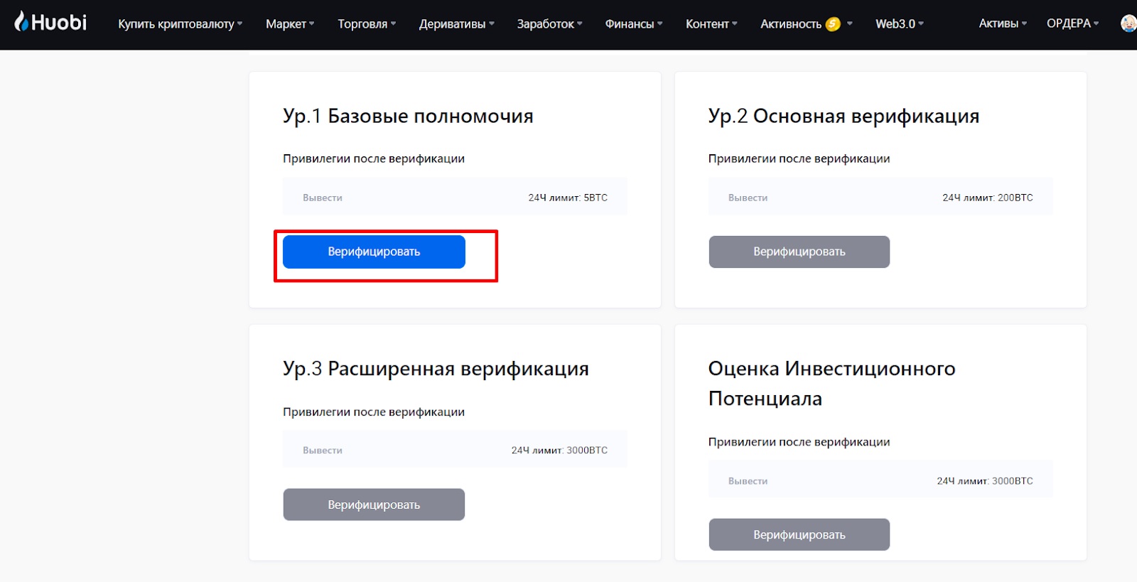Click the coin badge next to Активность
Viewport: 1137px width, 582px height.
pyautogui.click(x=833, y=24)
